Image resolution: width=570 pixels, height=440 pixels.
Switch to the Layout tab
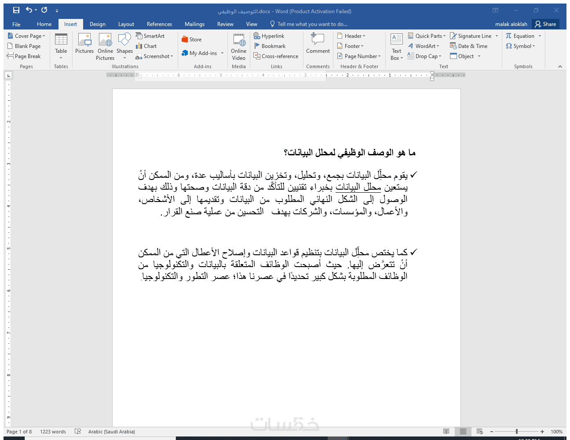[x=126, y=24]
